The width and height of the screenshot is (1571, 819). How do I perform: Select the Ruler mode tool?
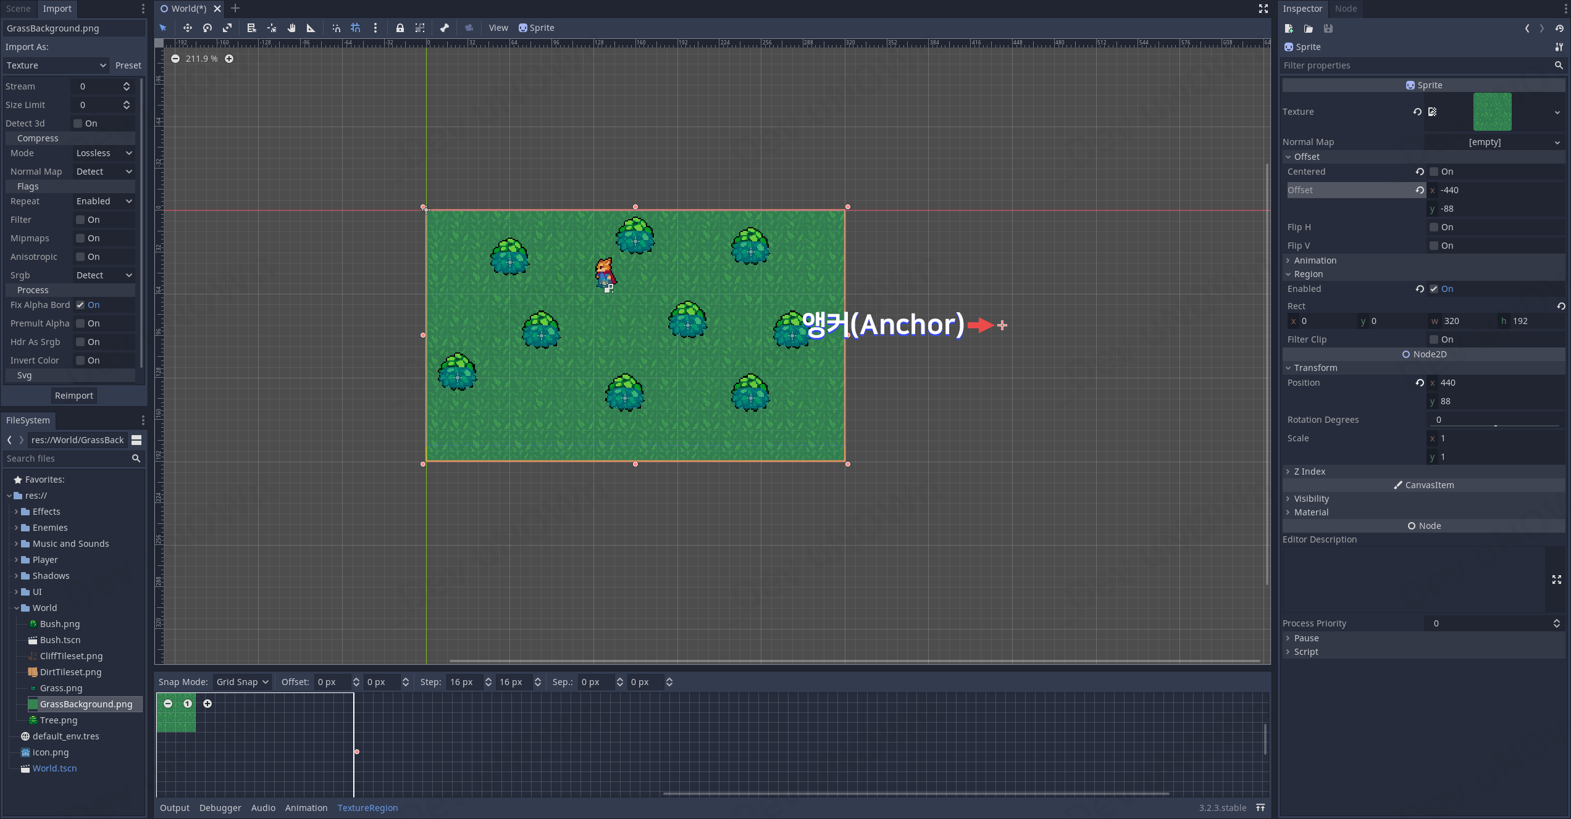click(x=311, y=28)
